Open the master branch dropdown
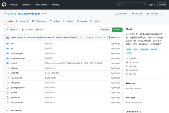The height and width of the screenshot is (113, 169). click(12, 30)
